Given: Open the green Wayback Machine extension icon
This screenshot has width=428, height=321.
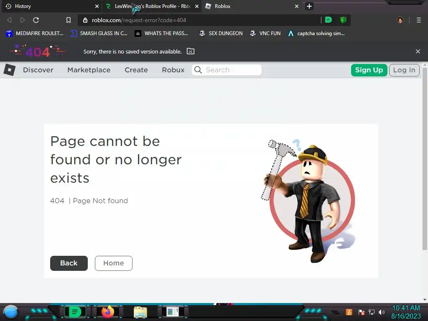Looking at the screenshot, I should pos(329,20).
